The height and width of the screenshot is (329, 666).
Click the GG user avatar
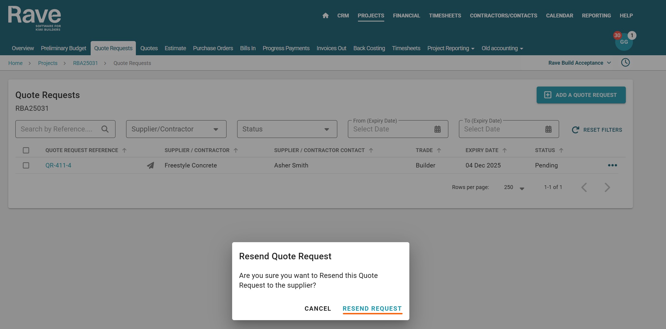pos(624,42)
